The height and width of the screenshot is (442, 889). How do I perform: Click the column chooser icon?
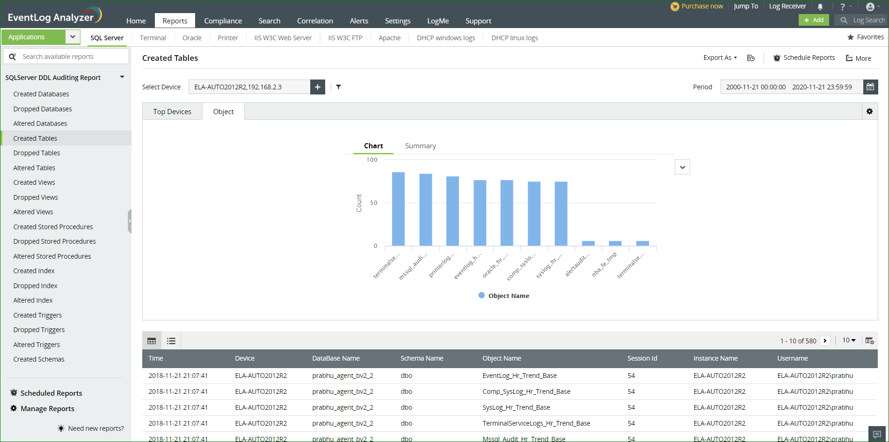tap(869, 341)
